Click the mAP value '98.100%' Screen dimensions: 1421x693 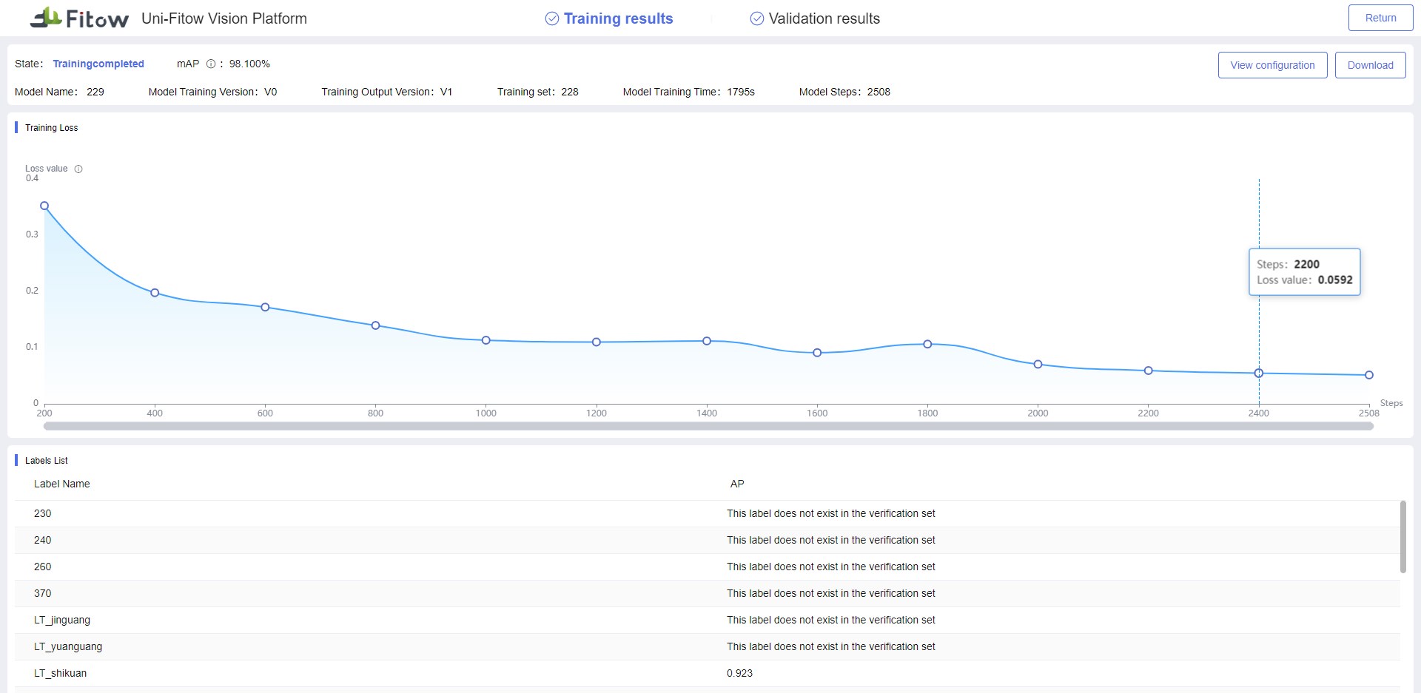pos(249,64)
